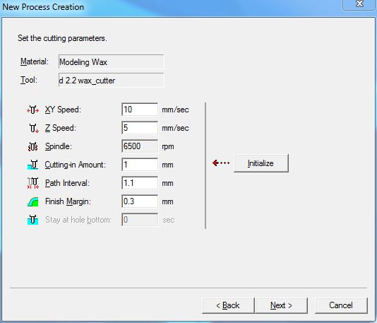
Task: Close the New Process Creation window
Action: click(359, 4)
